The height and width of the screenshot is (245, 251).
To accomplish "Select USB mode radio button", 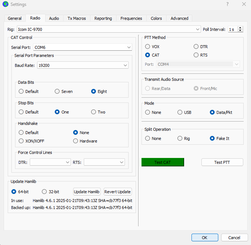I will pyautogui.click(x=180, y=112).
